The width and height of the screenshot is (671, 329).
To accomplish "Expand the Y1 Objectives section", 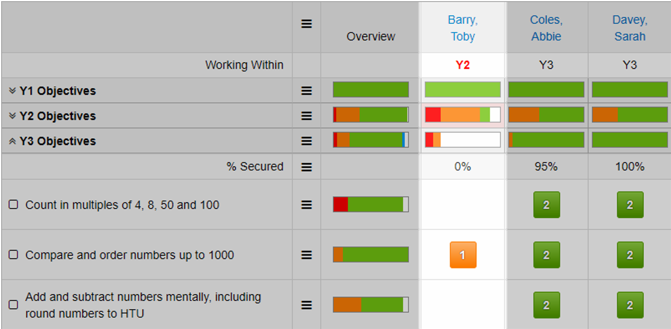I will (12, 91).
